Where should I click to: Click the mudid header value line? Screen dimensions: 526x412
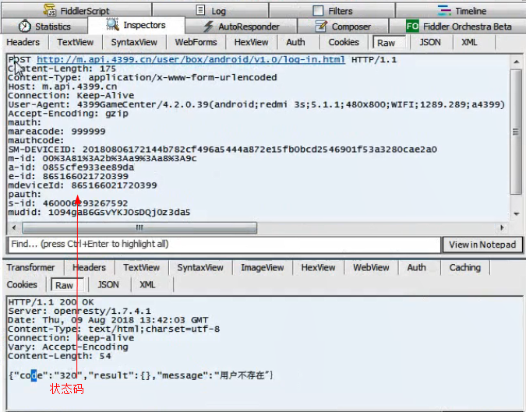99,212
